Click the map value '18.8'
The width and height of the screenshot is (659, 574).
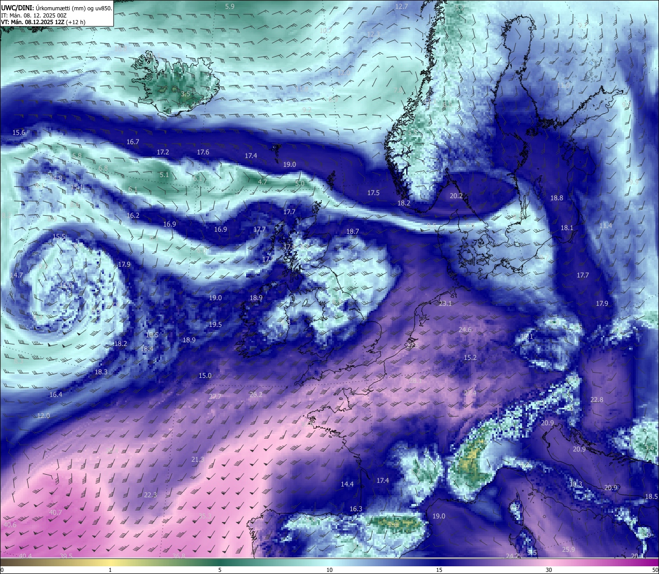[557, 198]
